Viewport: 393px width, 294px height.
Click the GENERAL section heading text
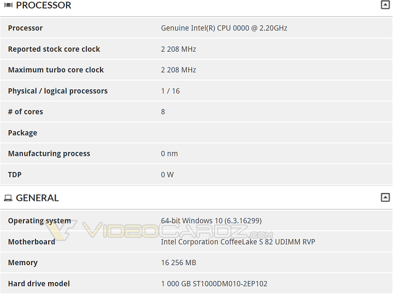point(37,198)
